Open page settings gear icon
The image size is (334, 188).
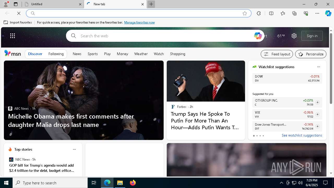[294, 36]
